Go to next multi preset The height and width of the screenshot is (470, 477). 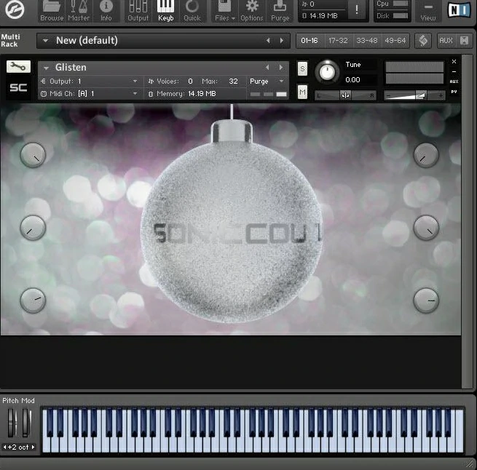tap(282, 41)
